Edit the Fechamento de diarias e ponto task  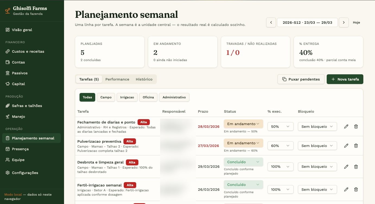[x=346, y=126]
